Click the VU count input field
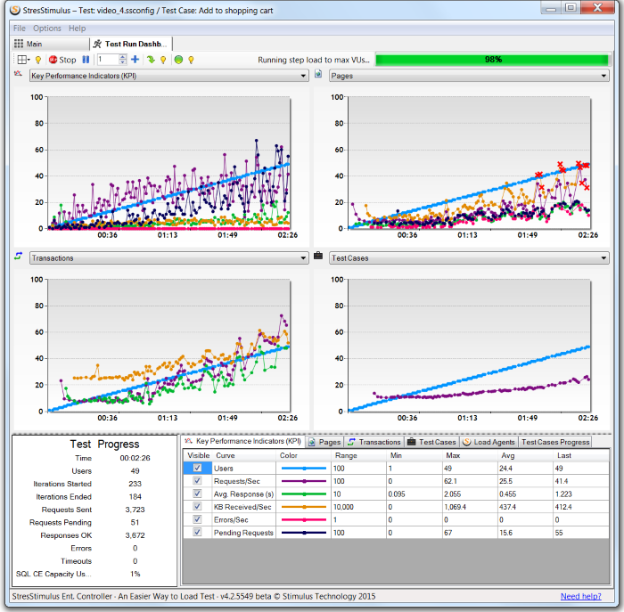This screenshot has height=612, width=624. [108, 60]
